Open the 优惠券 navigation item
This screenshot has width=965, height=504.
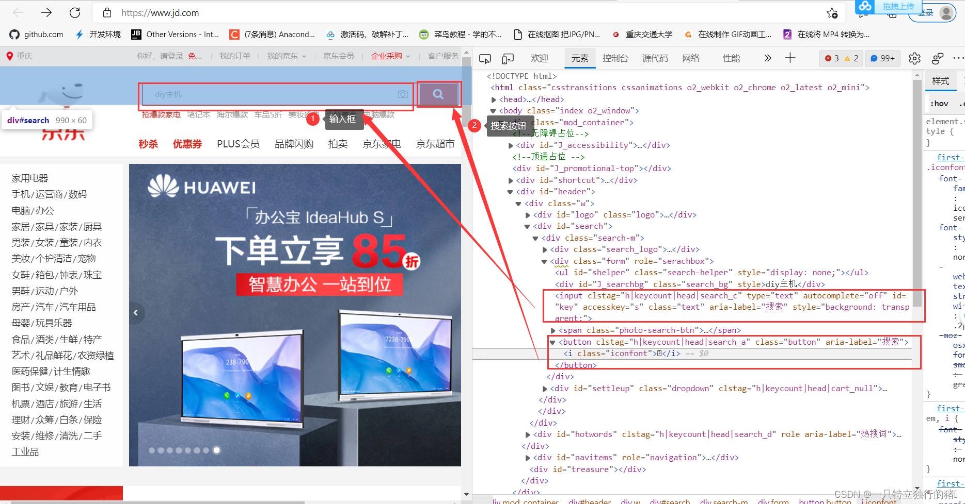coord(187,144)
